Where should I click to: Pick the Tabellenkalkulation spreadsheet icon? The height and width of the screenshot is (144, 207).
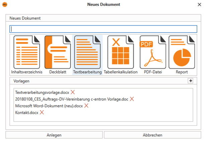tap(120, 52)
